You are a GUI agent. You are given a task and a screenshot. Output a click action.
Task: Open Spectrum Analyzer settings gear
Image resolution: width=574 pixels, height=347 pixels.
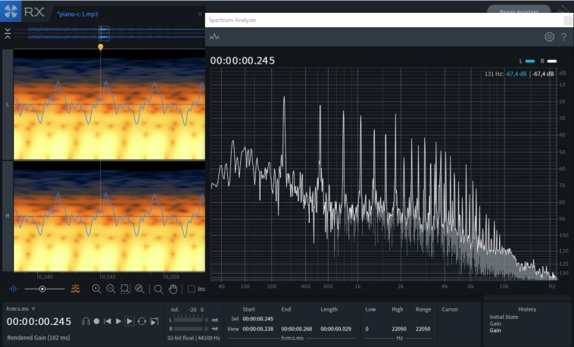tap(549, 36)
